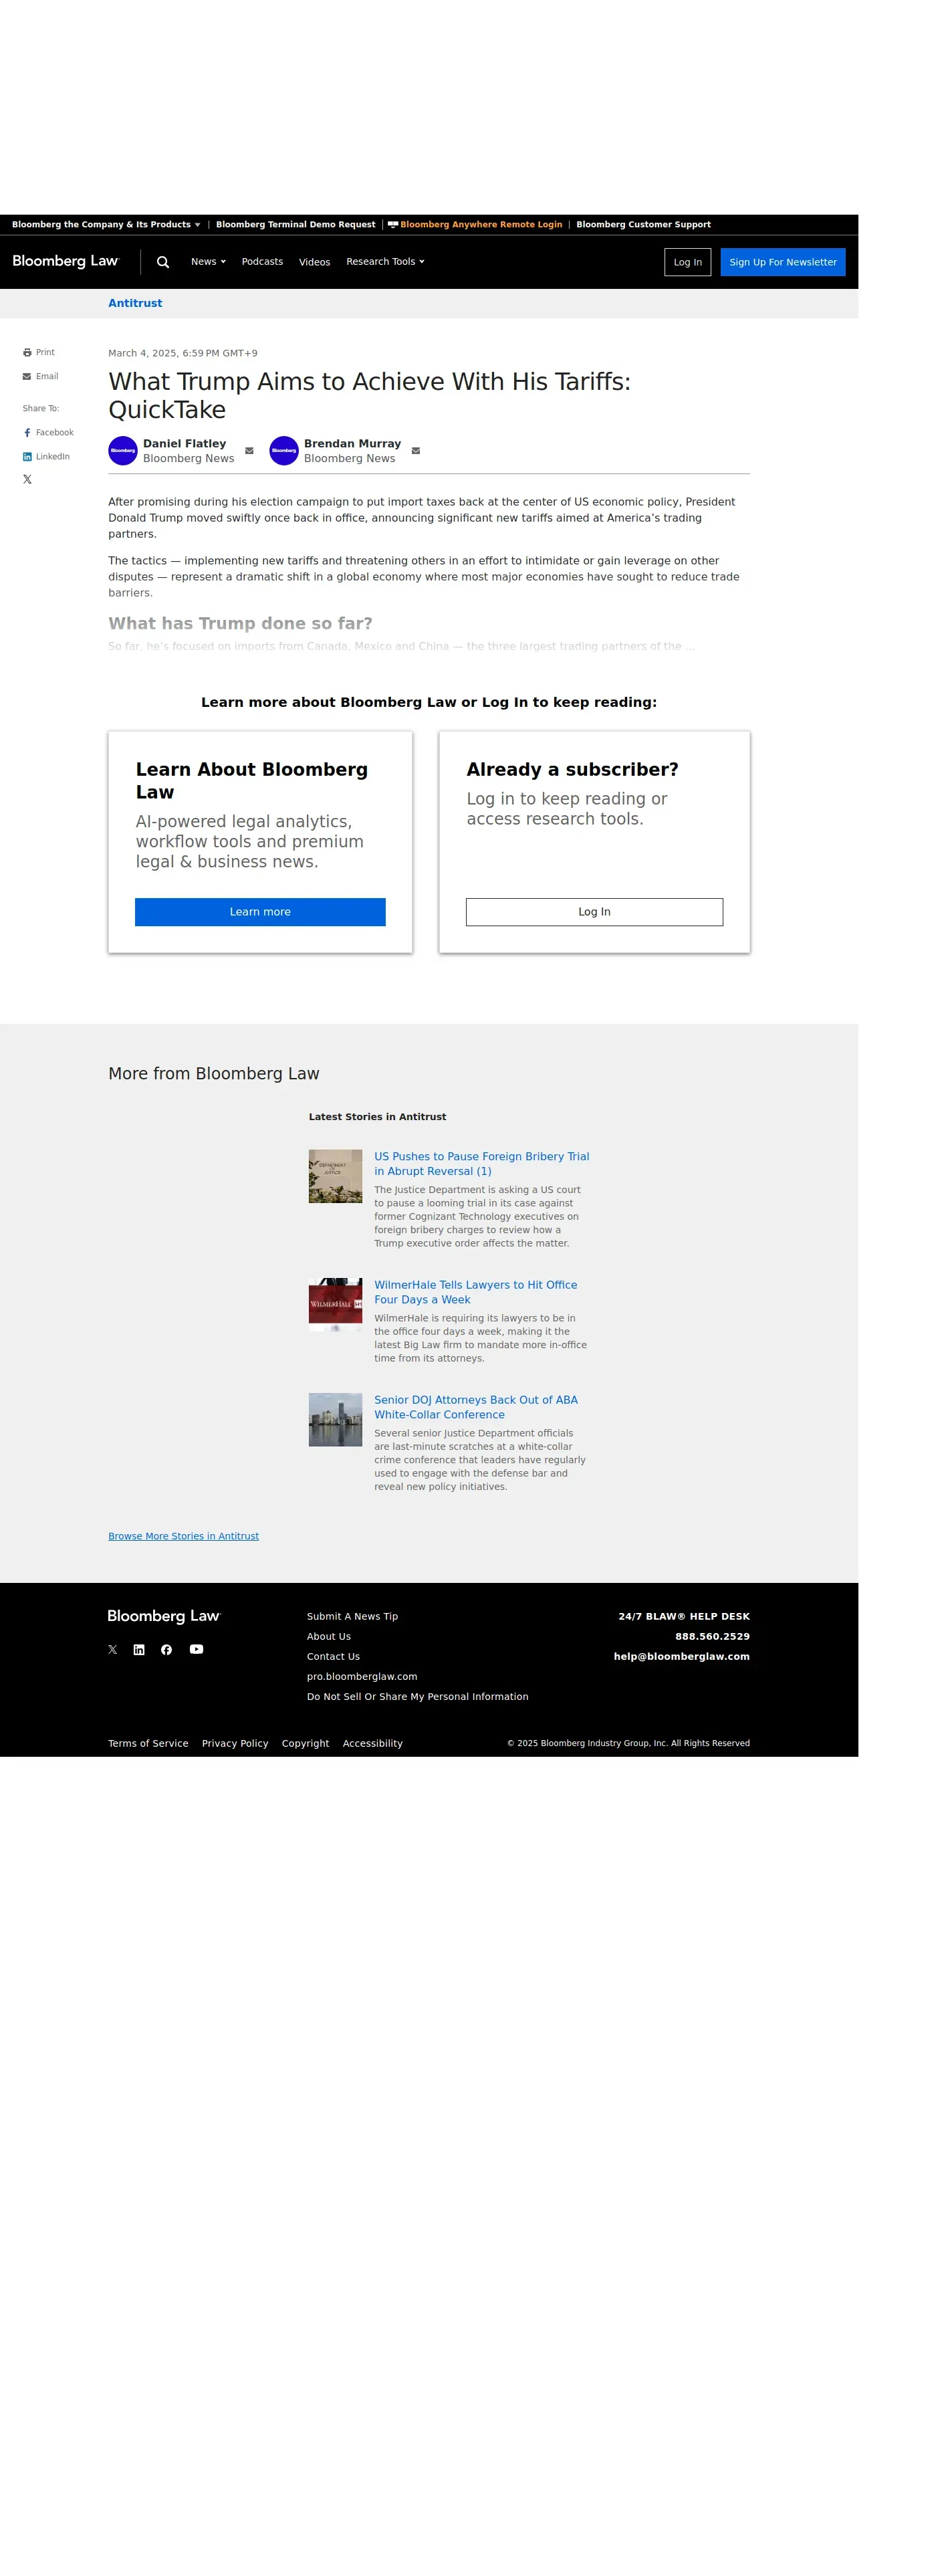Click header Log In button

687,262
